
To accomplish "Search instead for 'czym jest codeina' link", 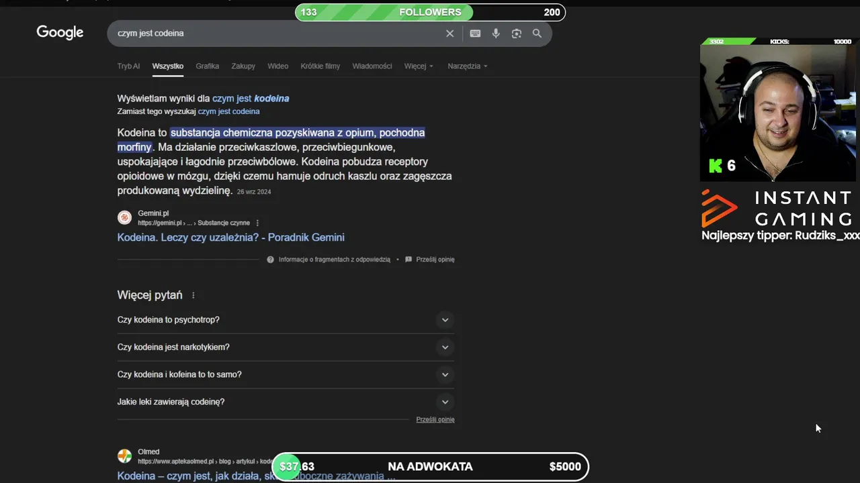I will (228, 111).
